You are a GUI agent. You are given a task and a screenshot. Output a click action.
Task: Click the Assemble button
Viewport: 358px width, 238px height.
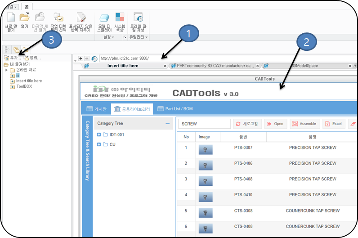[305, 124]
